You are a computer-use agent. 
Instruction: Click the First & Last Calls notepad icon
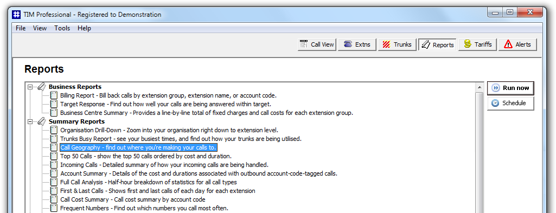pyautogui.click(x=54, y=191)
